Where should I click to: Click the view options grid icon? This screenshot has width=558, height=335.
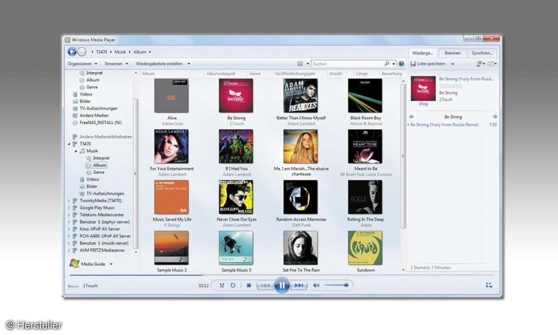[x=300, y=64]
